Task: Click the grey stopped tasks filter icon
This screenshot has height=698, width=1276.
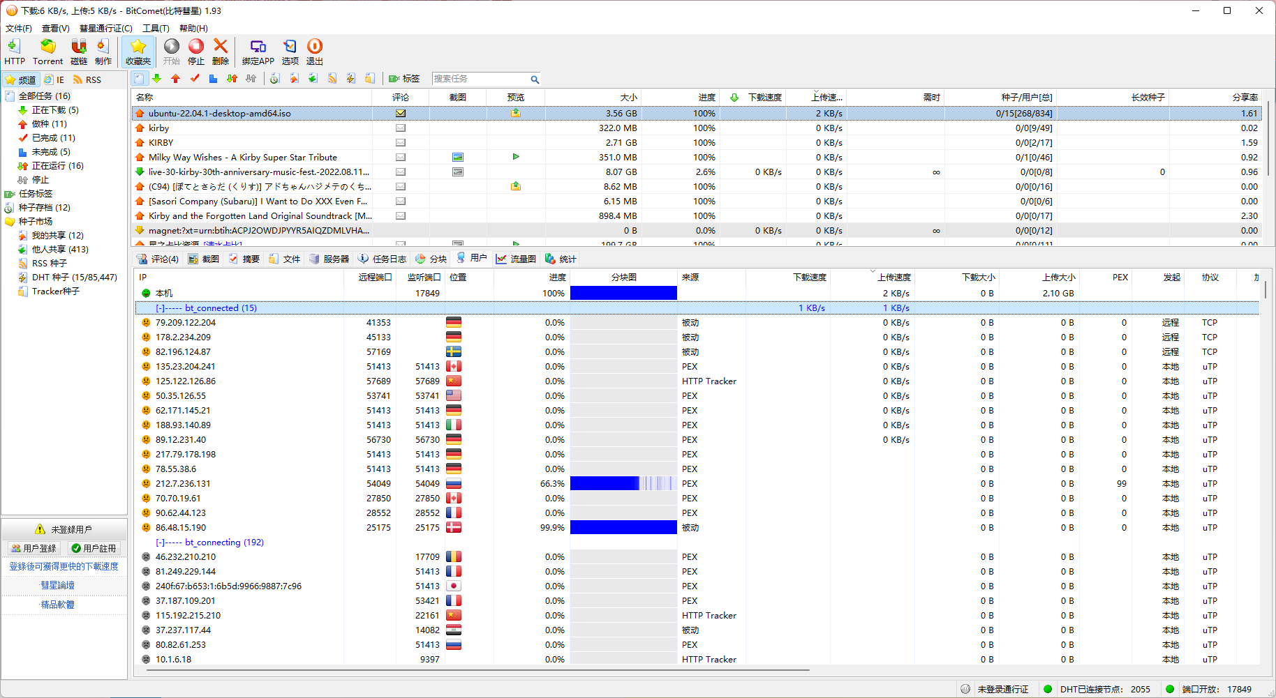Action: click(x=251, y=79)
